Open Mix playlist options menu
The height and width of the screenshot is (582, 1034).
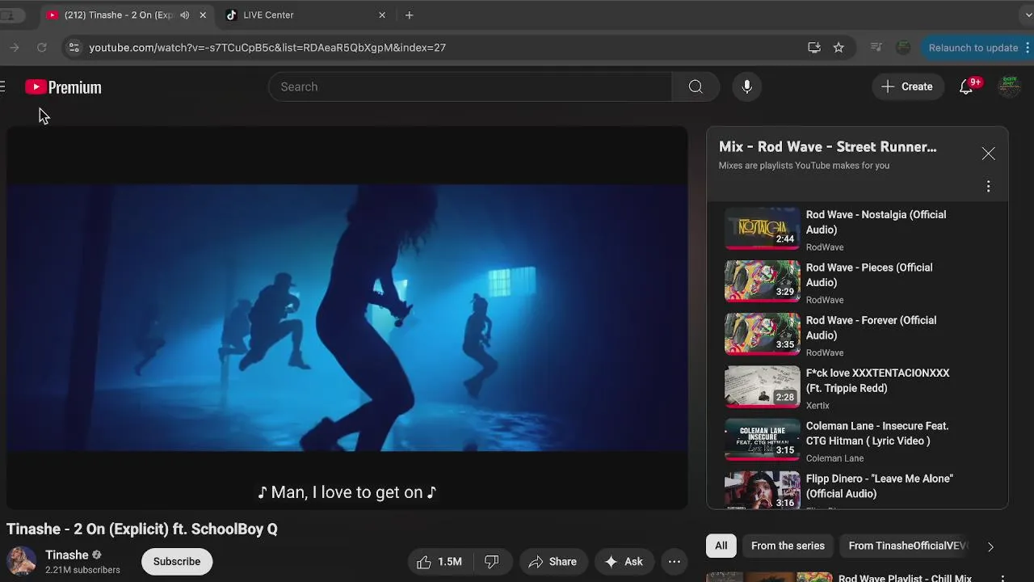click(988, 187)
